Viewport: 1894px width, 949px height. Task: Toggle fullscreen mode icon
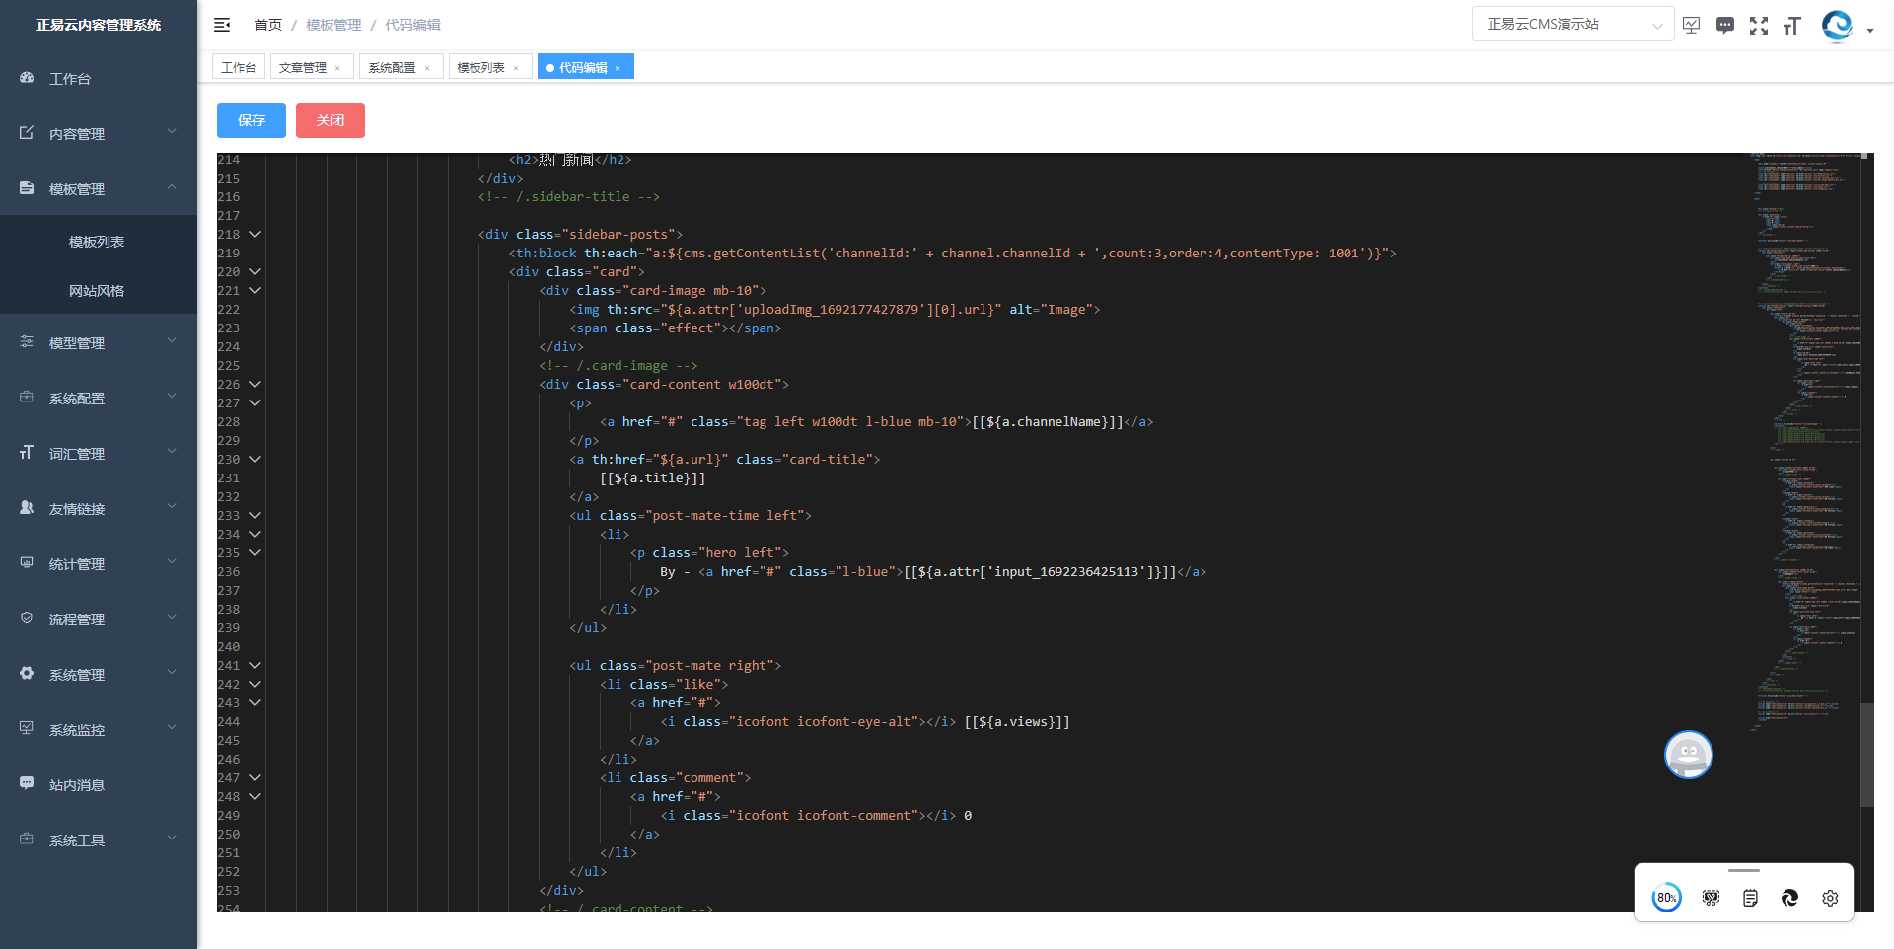tap(1758, 26)
